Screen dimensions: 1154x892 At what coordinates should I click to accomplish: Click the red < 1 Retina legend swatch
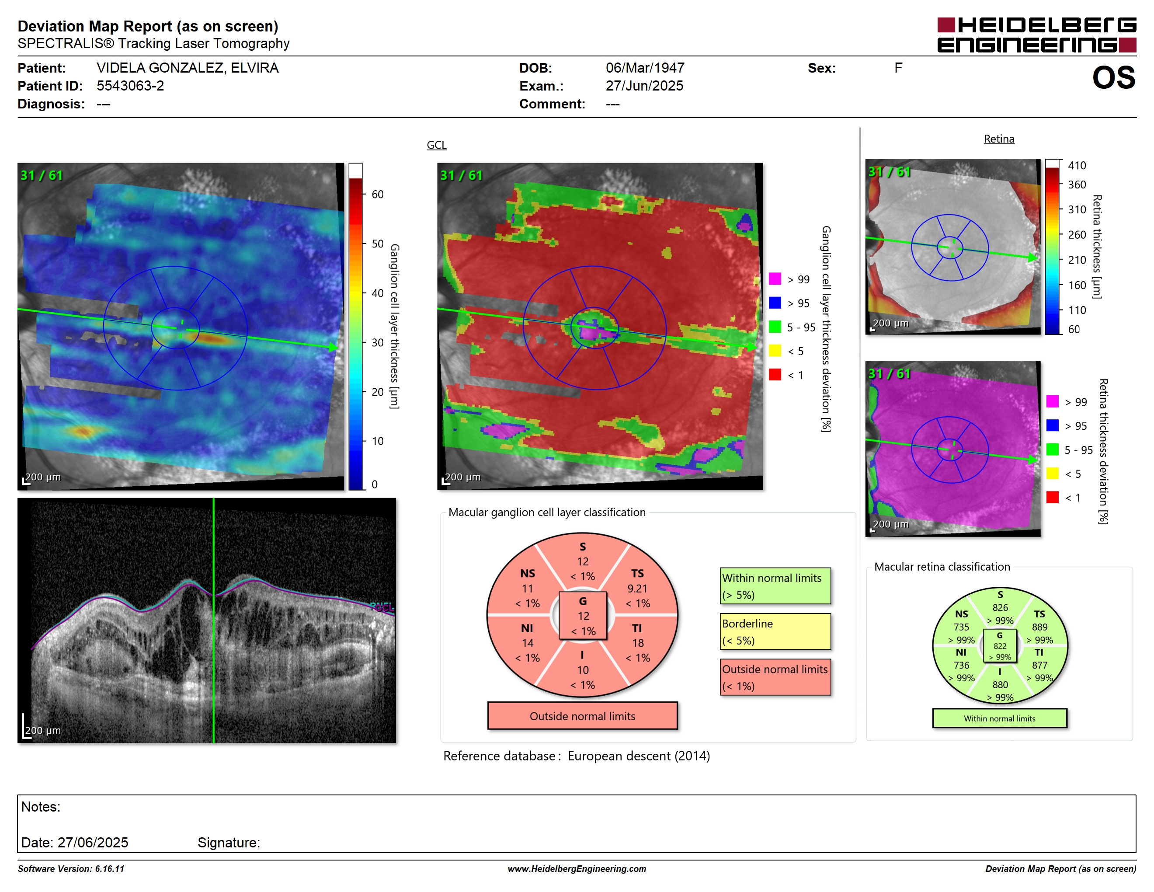point(1053,497)
